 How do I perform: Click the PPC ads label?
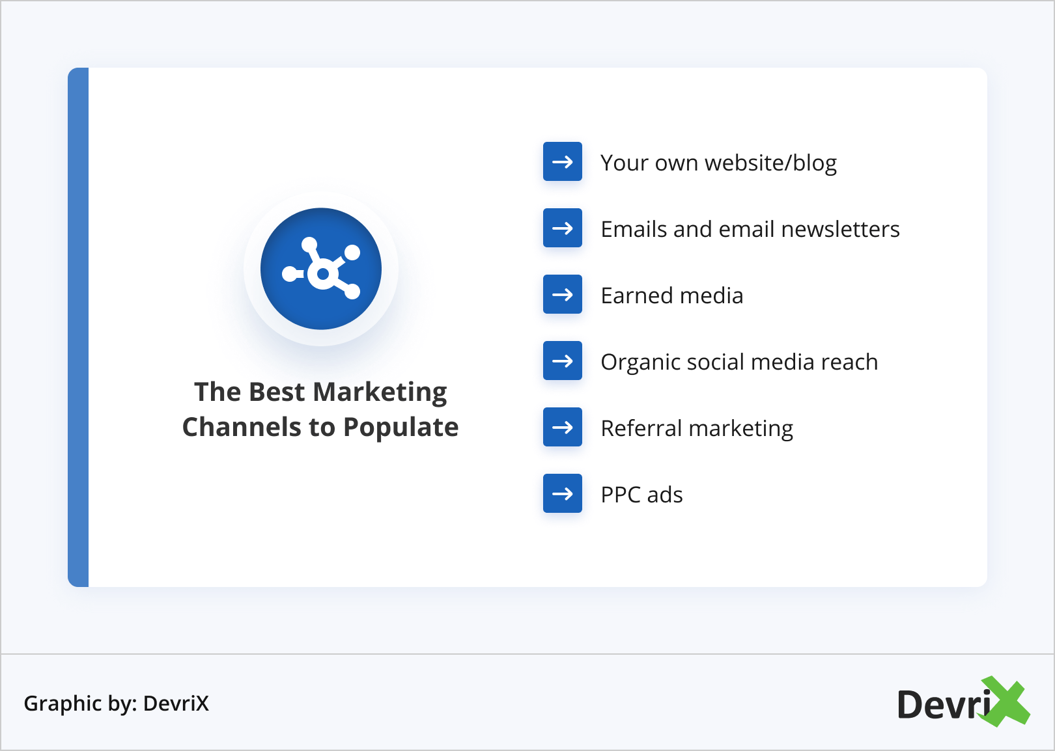click(641, 495)
